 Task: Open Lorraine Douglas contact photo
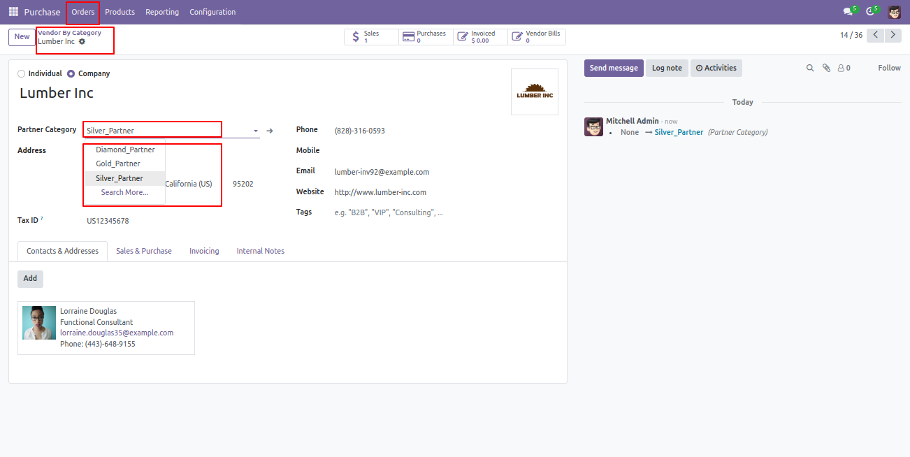tap(39, 323)
